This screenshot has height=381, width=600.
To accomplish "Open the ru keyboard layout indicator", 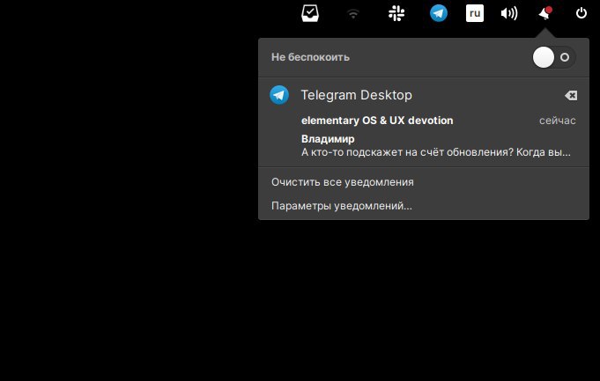I will tap(475, 13).
